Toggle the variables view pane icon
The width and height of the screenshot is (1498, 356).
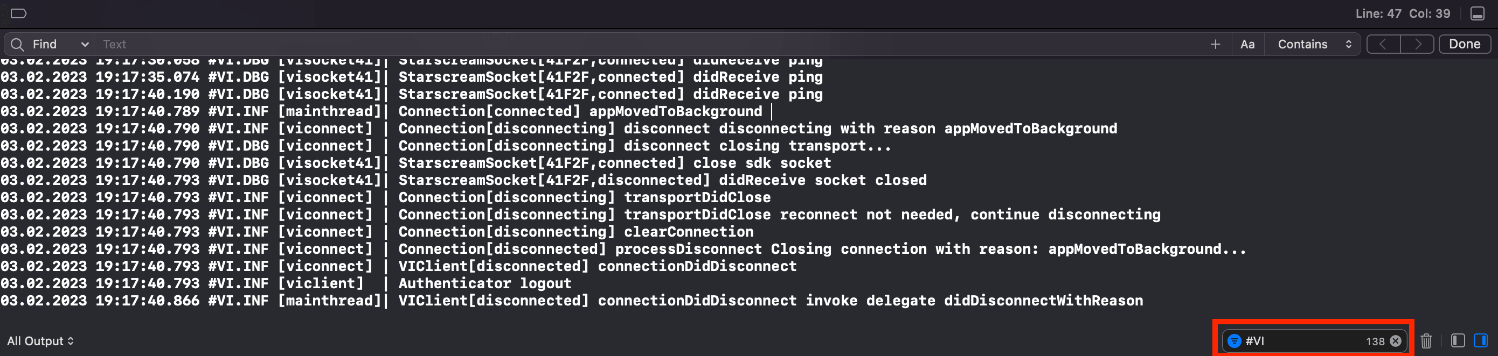tap(1457, 340)
